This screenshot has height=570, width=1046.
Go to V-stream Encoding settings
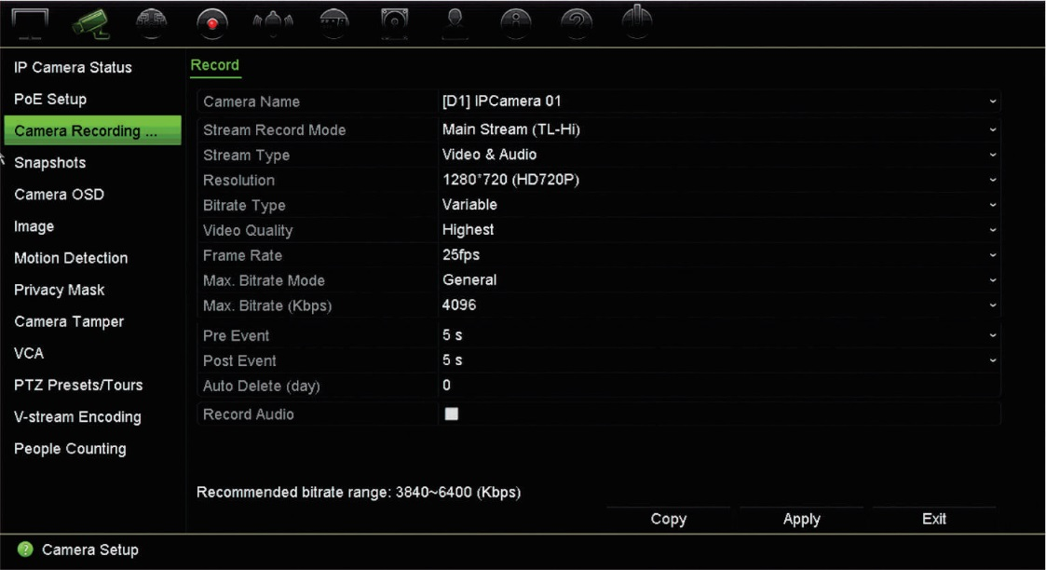77,416
